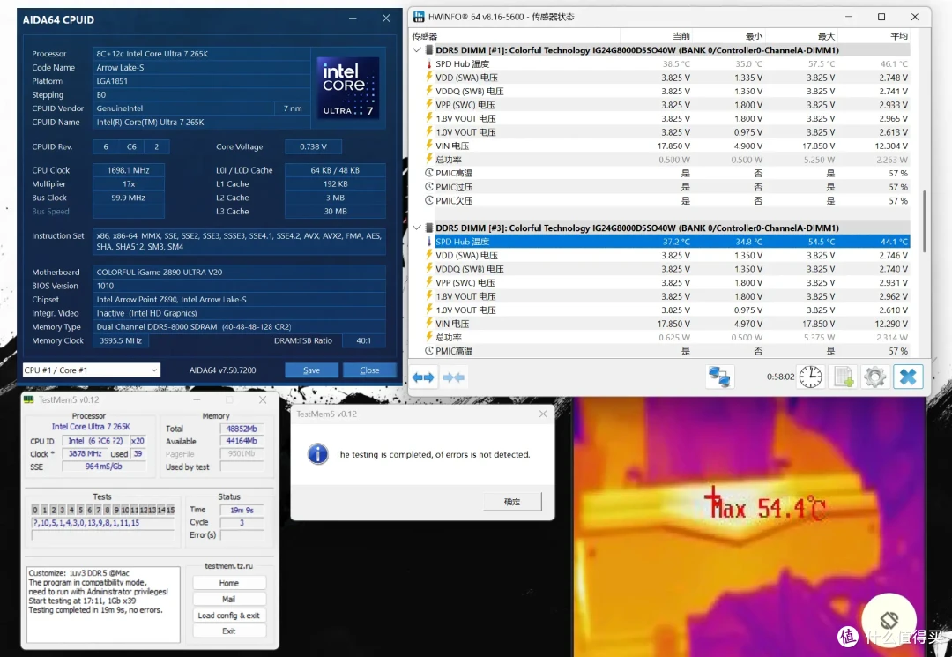Click CPU Clock 1698.1 MHz value
This screenshot has height=657, width=952.
128,170
